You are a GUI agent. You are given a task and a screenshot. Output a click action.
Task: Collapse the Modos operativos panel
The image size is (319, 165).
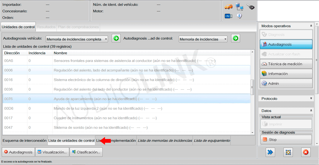click(x=311, y=26)
